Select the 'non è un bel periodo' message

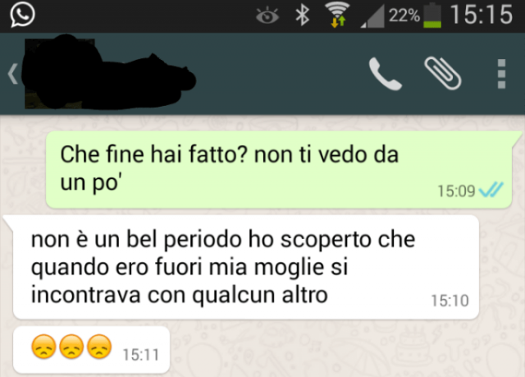[246, 268]
